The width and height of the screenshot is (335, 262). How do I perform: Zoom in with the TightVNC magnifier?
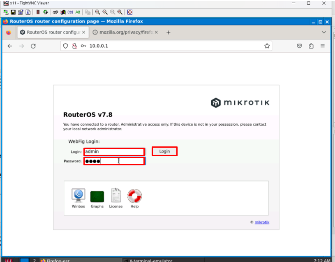97,12
